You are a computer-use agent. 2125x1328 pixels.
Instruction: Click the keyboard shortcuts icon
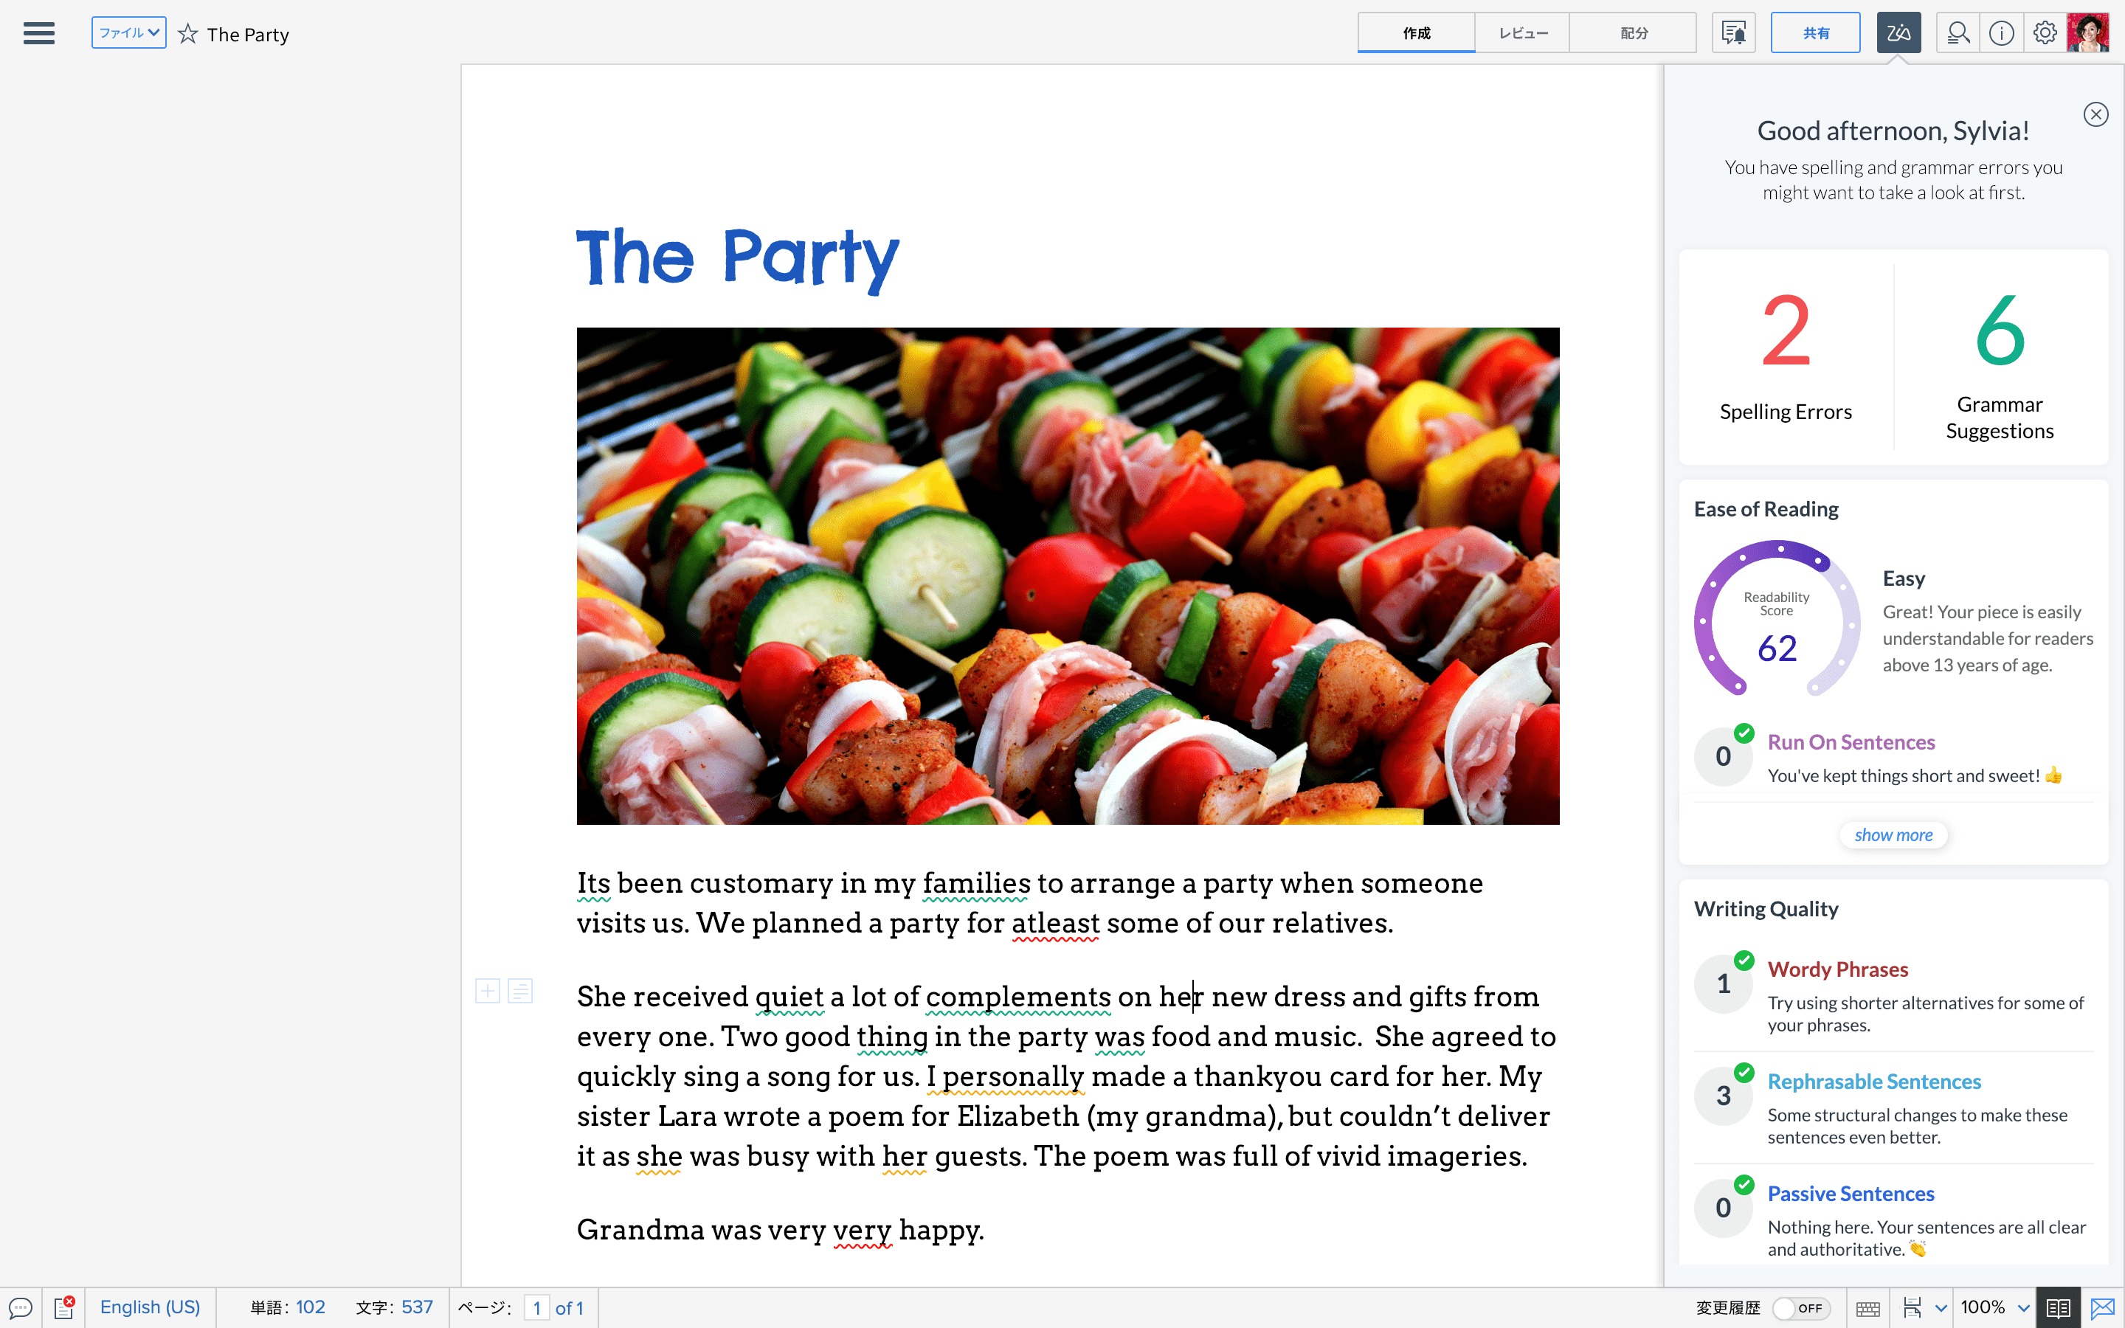click(1867, 1308)
